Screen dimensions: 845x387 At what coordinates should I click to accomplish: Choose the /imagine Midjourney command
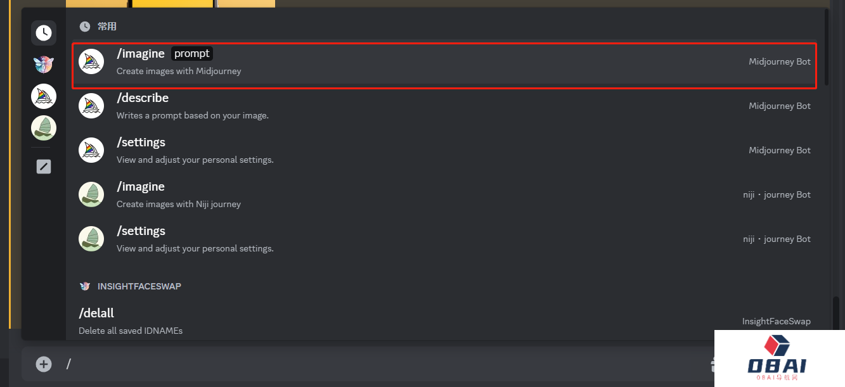point(444,65)
